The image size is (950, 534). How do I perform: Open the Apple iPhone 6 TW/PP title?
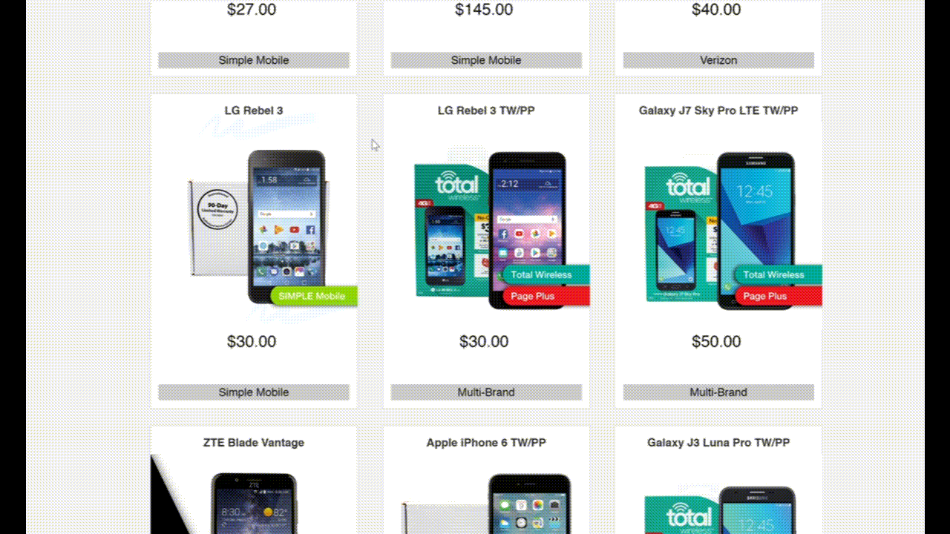[x=486, y=443]
